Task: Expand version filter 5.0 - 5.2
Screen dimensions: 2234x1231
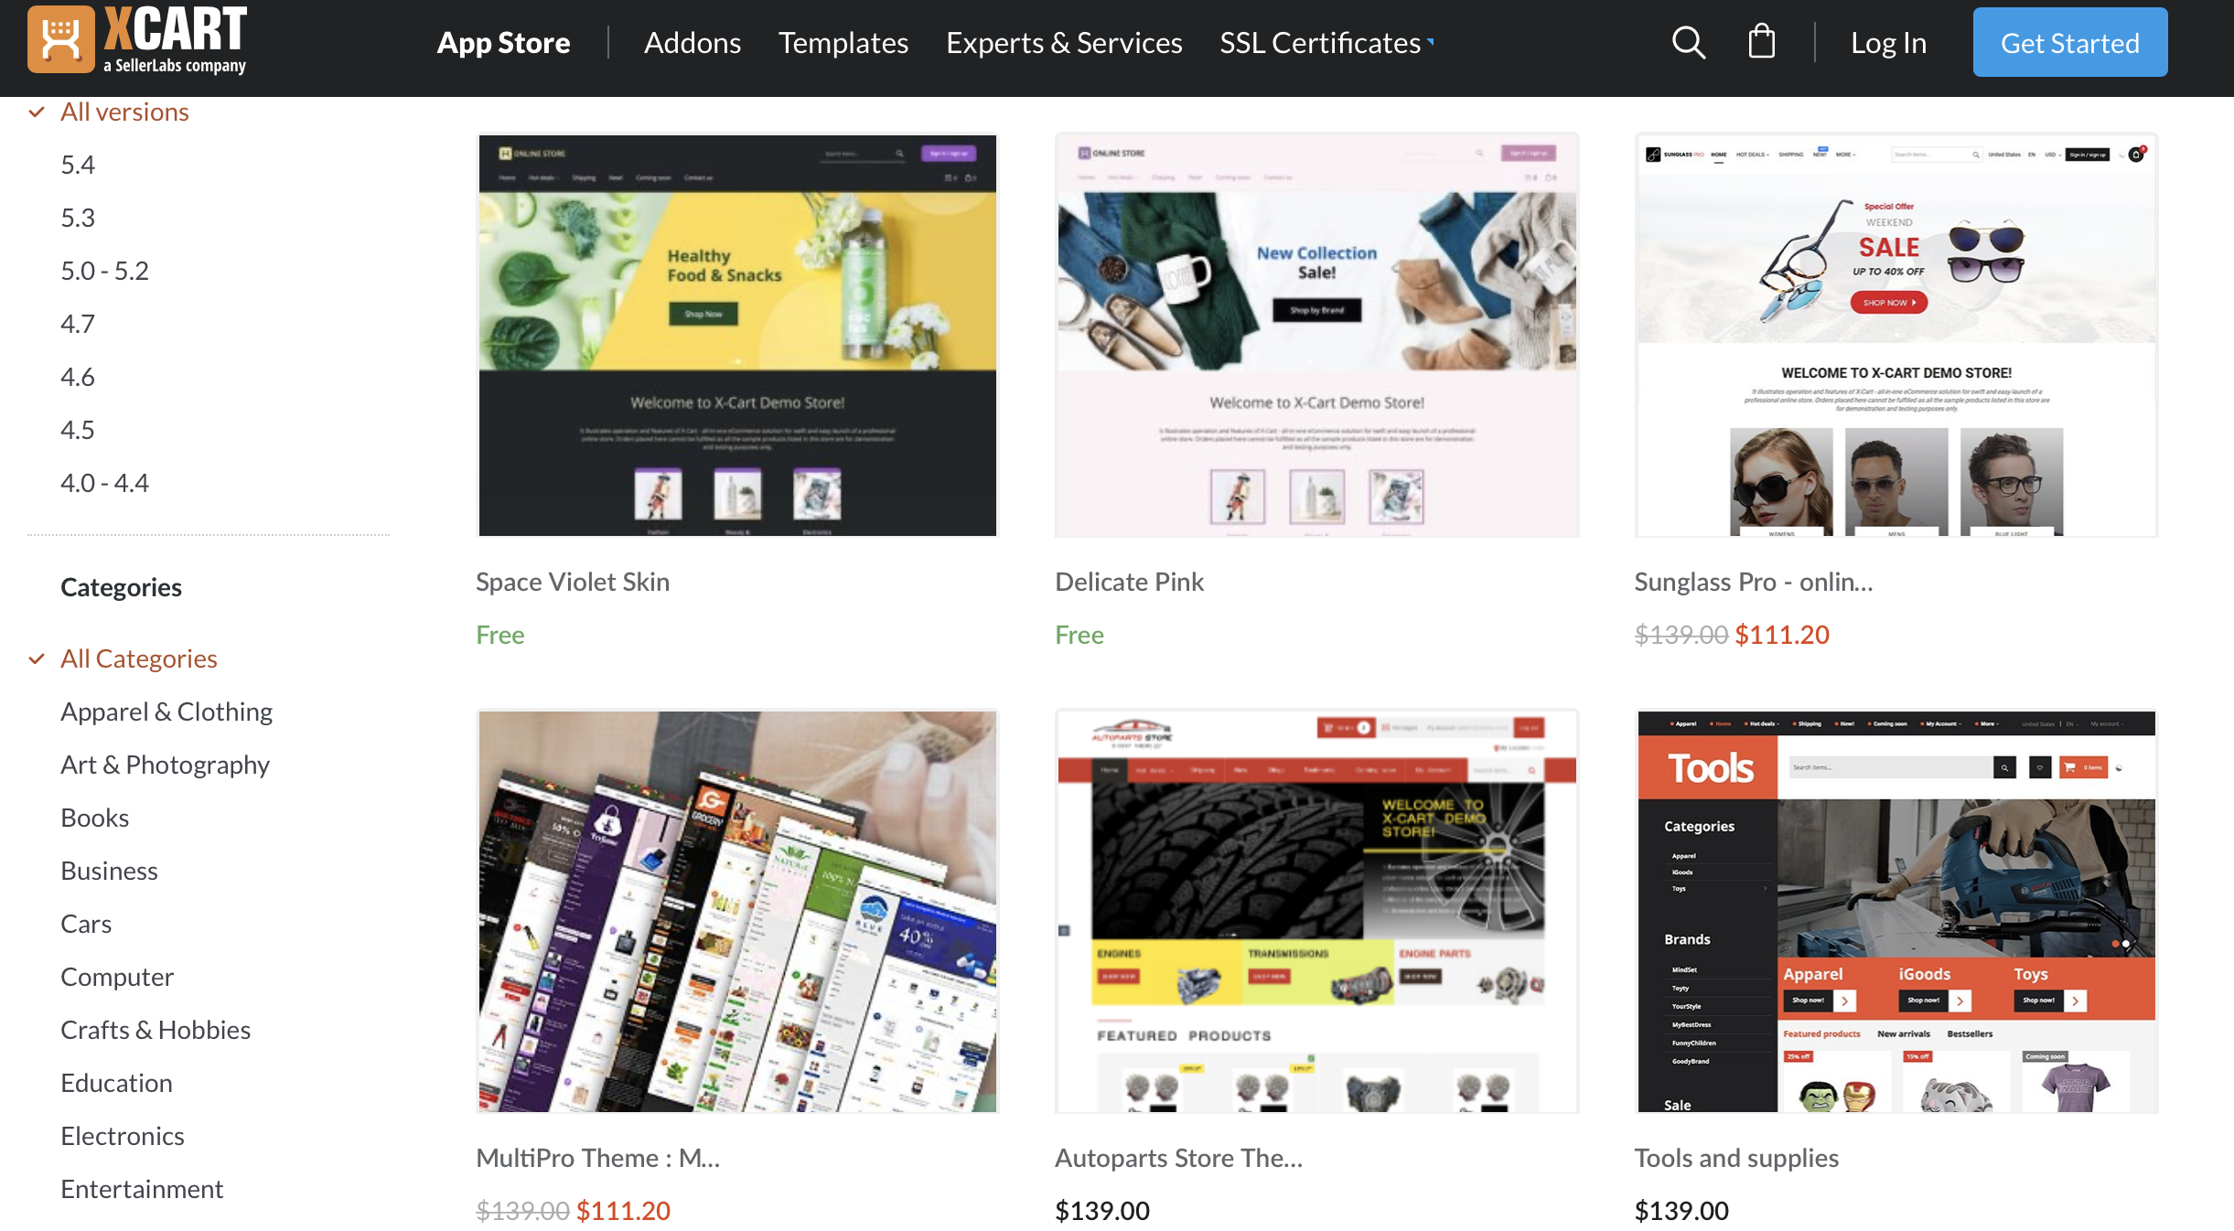Action: pos(103,268)
